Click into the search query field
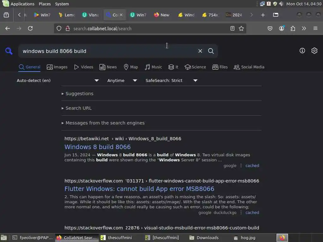The height and width of the screenshot is (242, 323). point(107,51)
